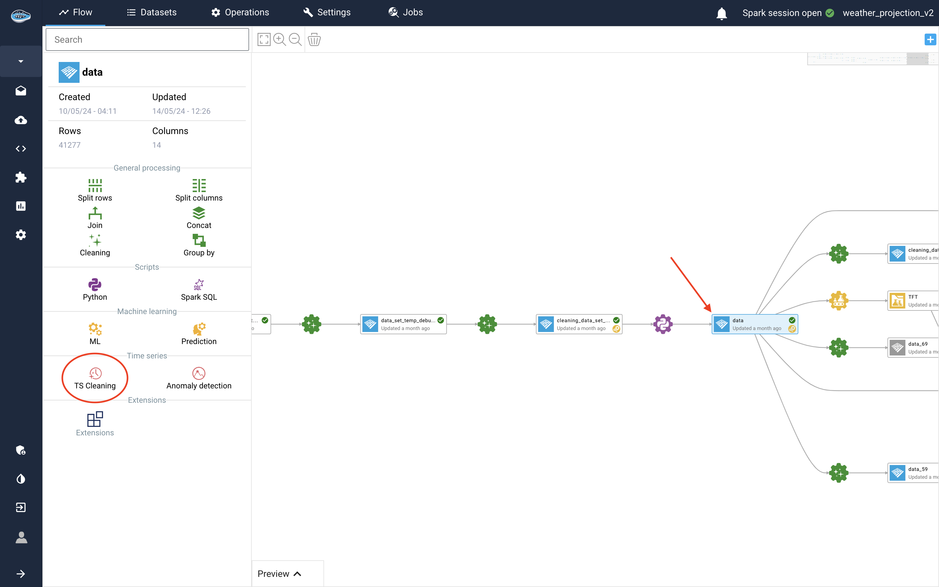Click the zoom in magnifier icon
Image resolution: width=939 pixels, height=587 pixels.
click(x=279, y=39)
